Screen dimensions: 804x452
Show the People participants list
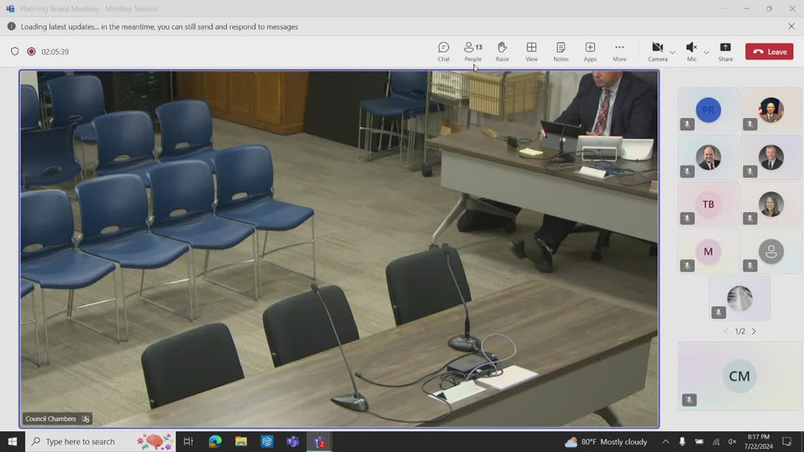click(473, 51)
